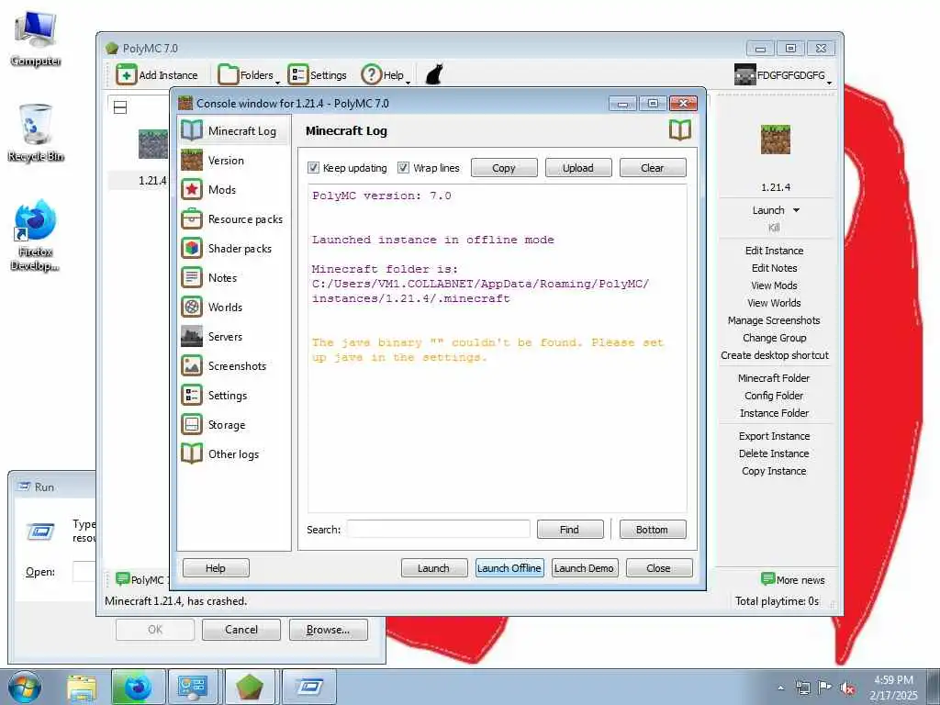Viewport: 940px width, 705px height.
Task: Click the Version grass block icon
Action: [x=192, y=160]
